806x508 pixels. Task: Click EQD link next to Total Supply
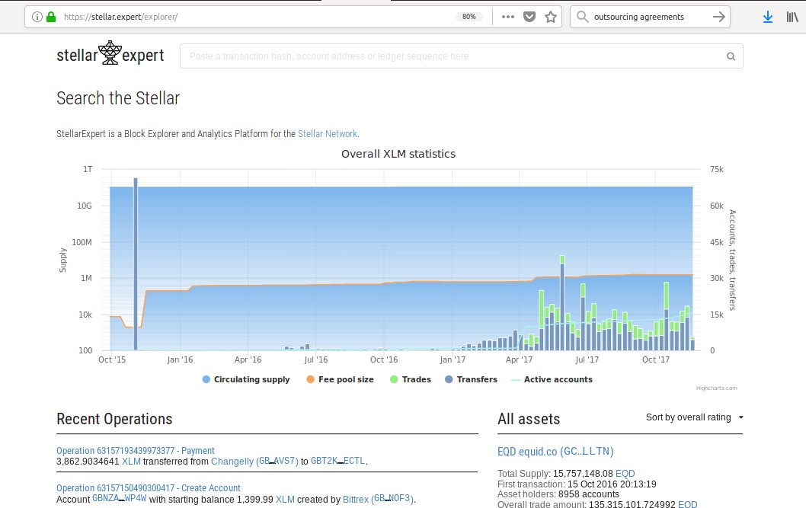point(625,474)
